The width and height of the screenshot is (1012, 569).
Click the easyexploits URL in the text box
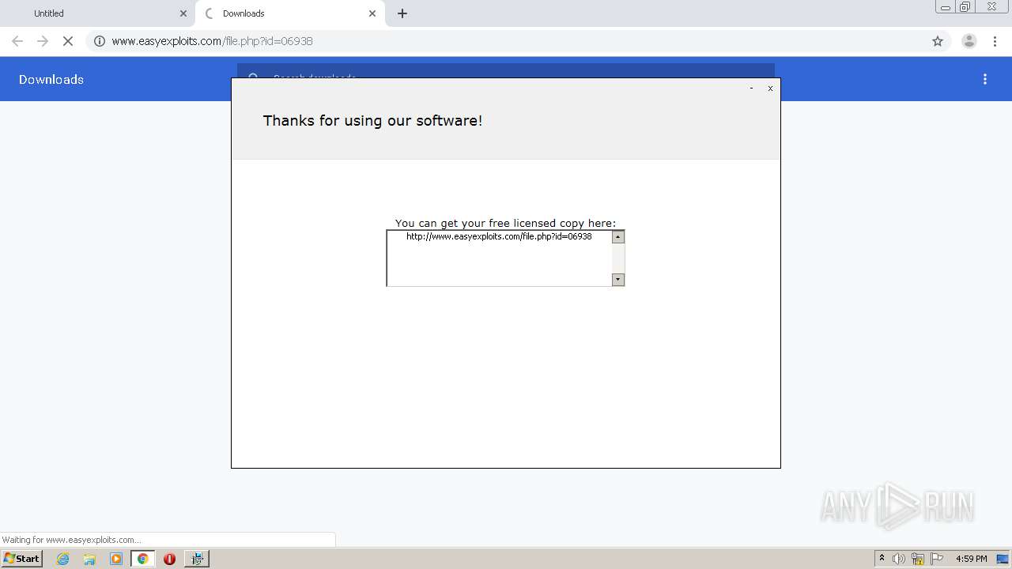point(499,236)
